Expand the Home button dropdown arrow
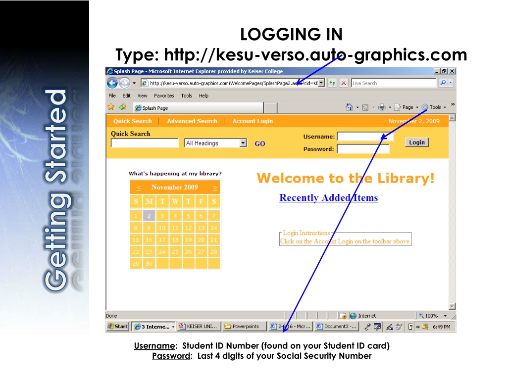 [x=357, y=107]
